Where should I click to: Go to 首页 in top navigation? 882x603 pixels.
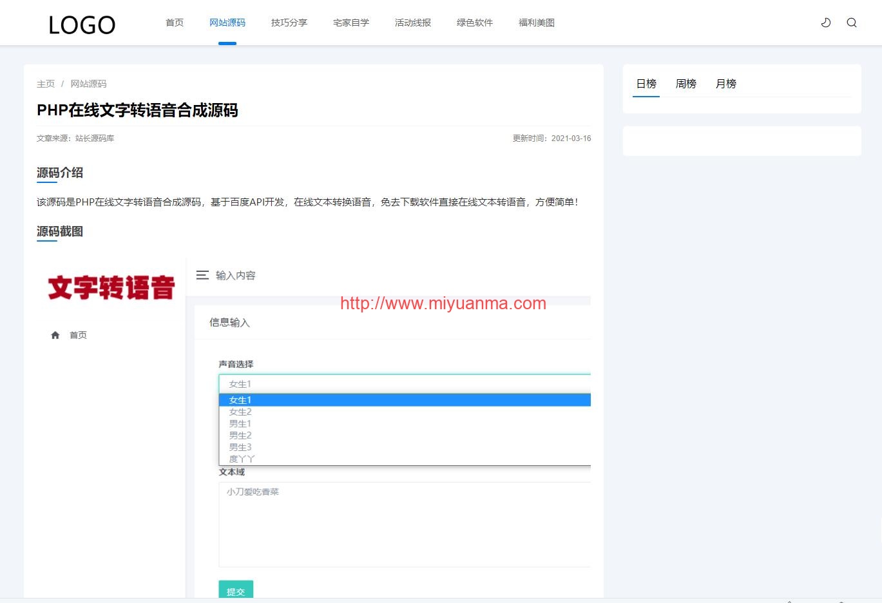click(x=175, y=23)
